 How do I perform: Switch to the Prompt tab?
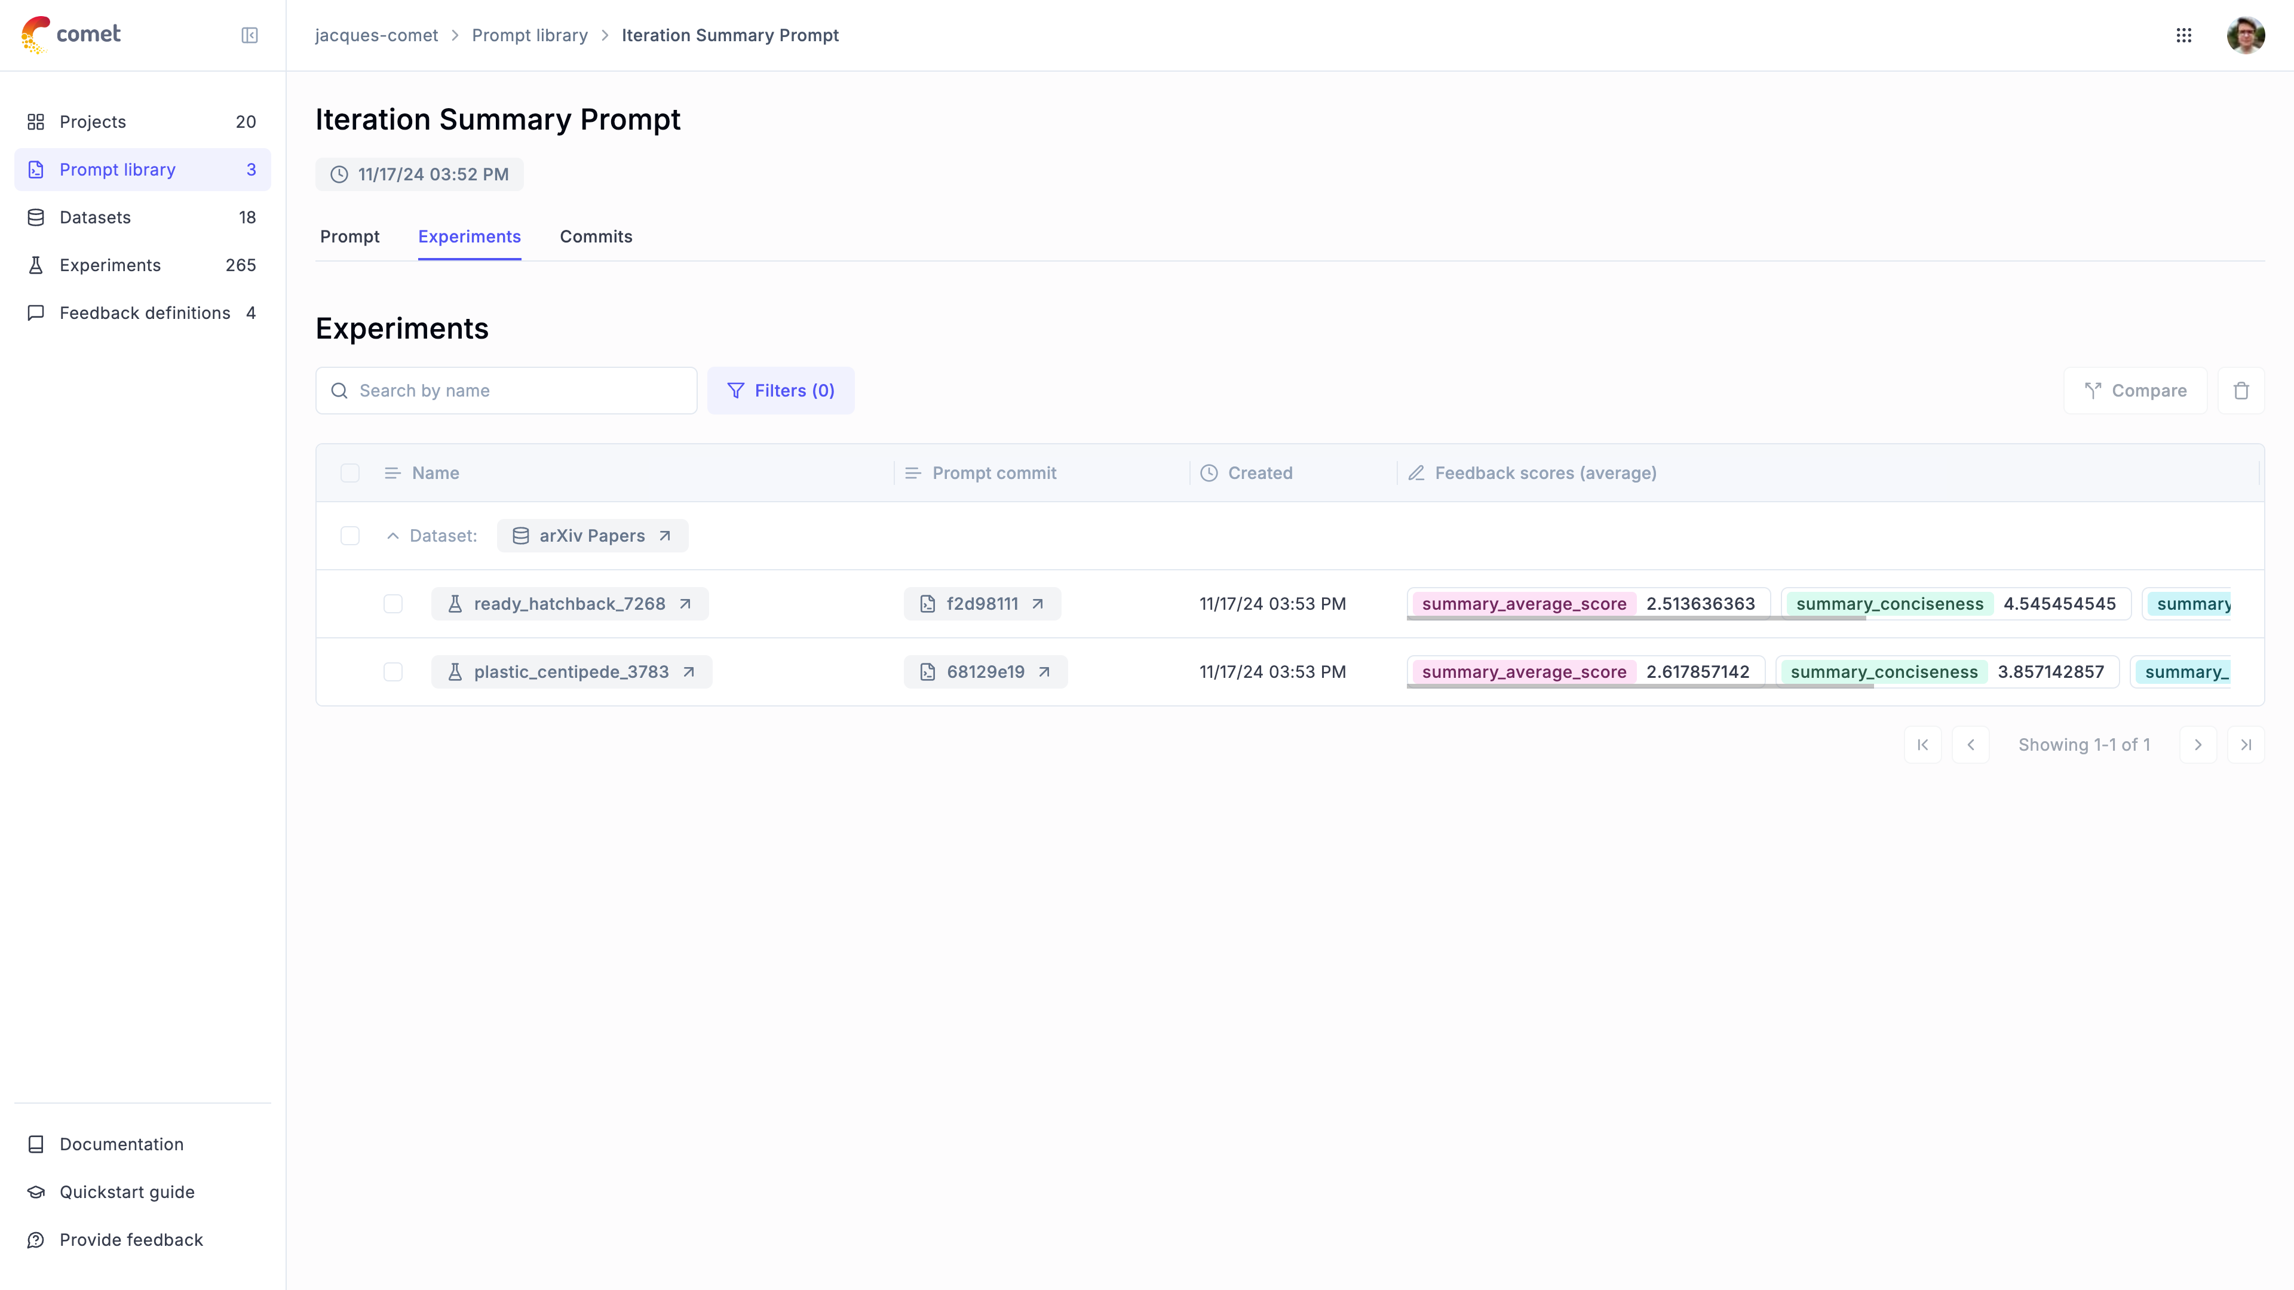350,237
